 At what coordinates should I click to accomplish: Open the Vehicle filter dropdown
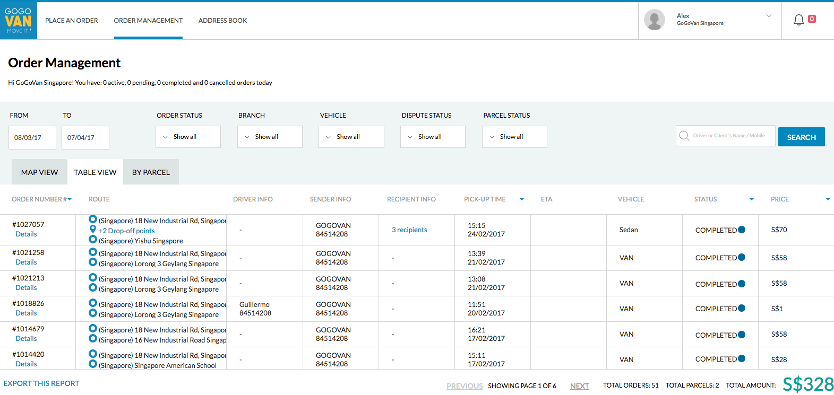[x=351, y=137]
